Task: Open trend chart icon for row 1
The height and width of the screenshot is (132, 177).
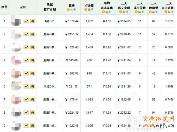Action: (x=26, y=21)
